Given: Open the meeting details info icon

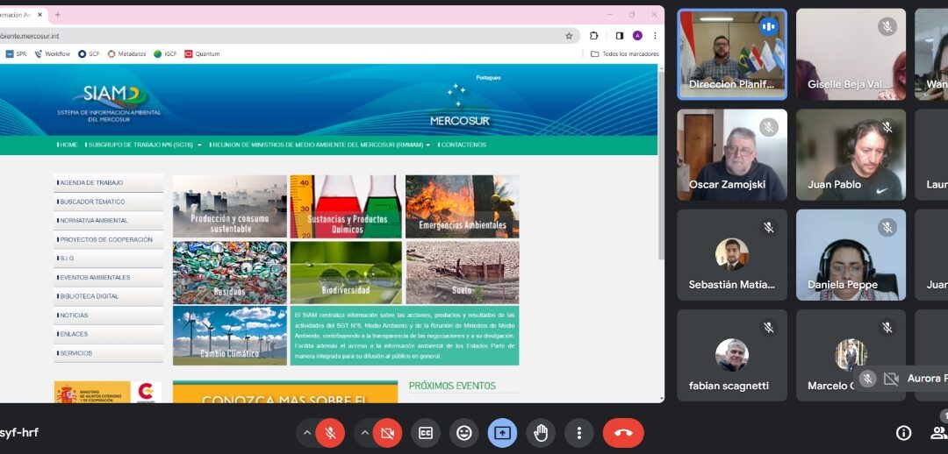Looking at the screenshot, I should click(903, 432).
